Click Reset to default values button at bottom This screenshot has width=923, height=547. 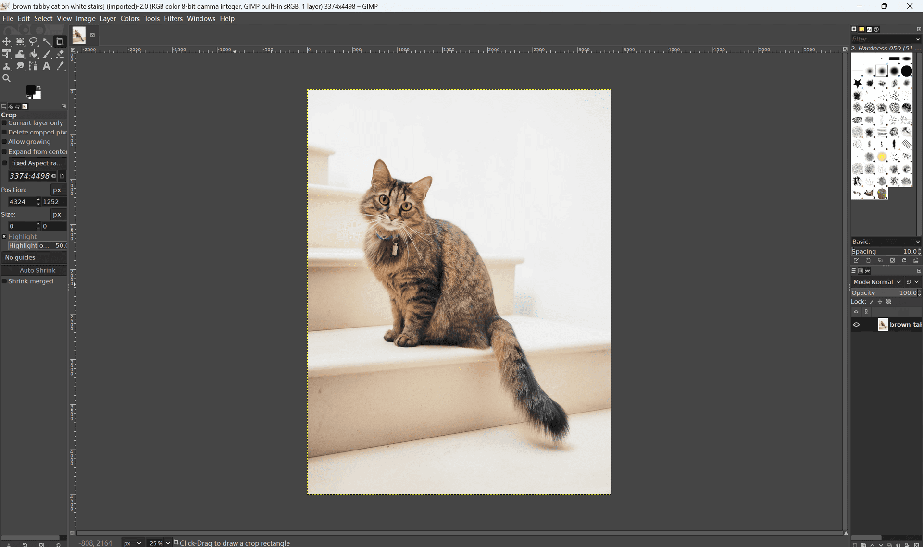pos(58,544)
